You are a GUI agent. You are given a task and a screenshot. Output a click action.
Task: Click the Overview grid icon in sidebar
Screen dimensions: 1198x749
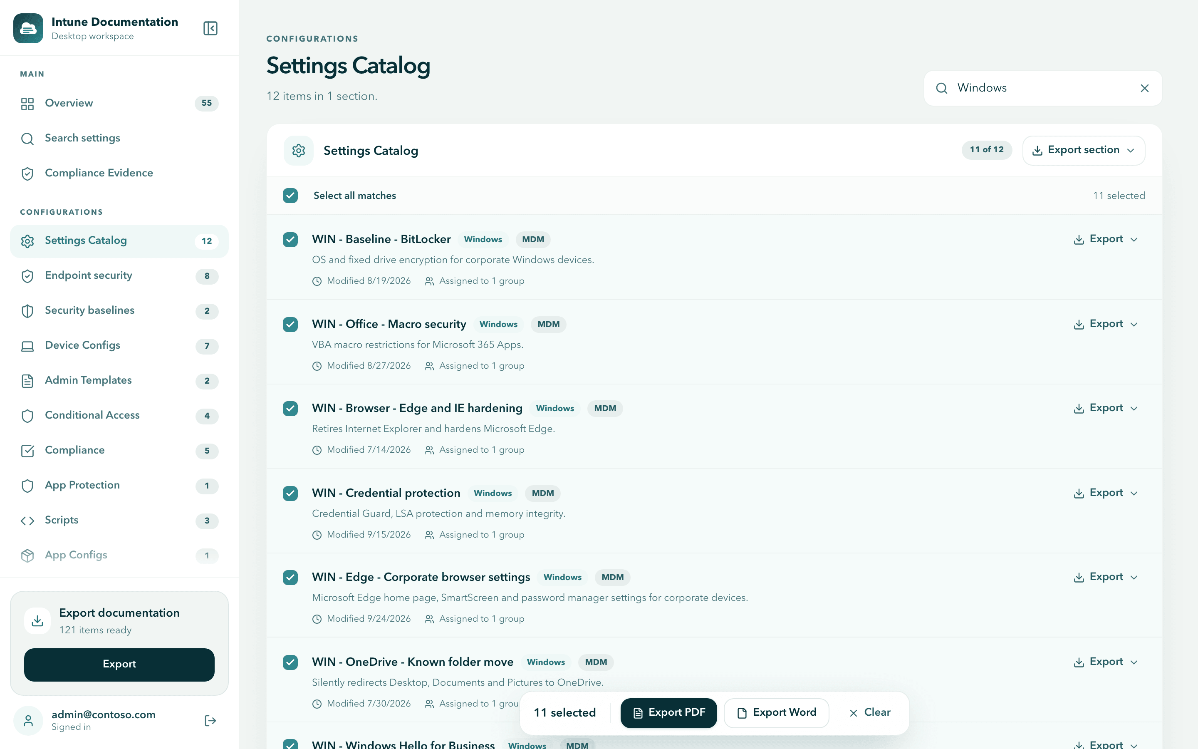click(28, 104)
